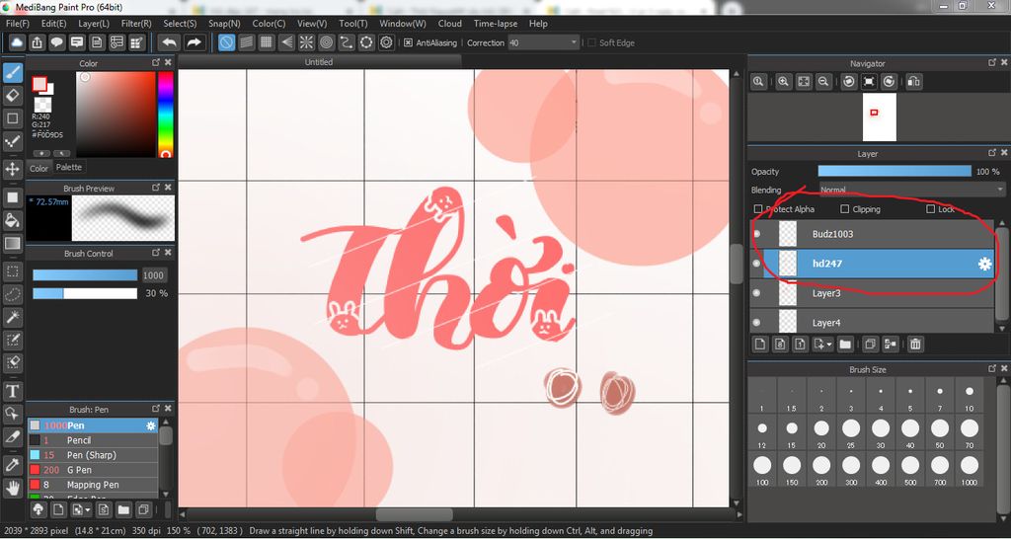Enable the parallel lines snap guide
This screenshot has width=1011, height=539.
[246, 42]
